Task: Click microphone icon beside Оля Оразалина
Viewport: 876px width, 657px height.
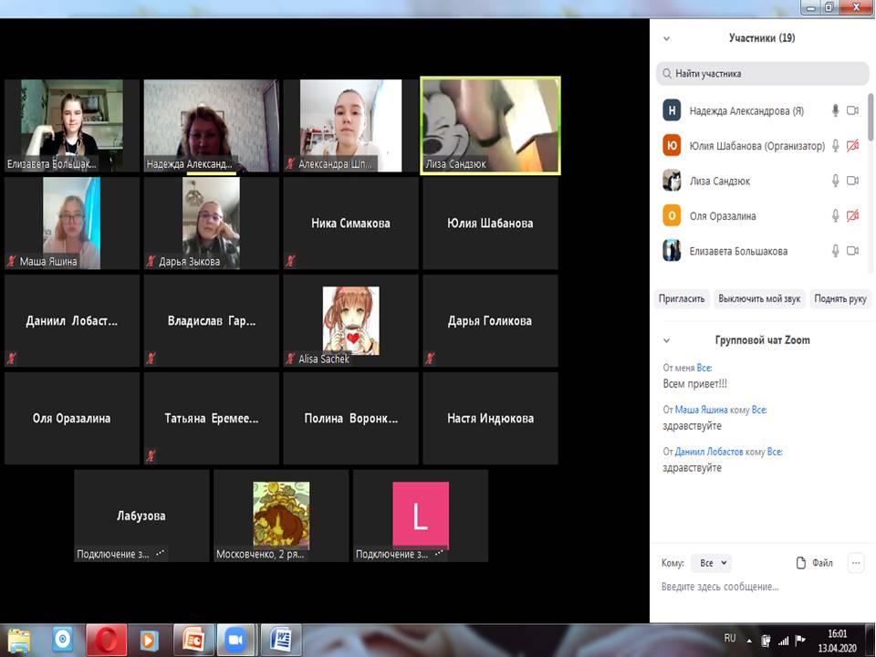Action: tap(834, 216)
